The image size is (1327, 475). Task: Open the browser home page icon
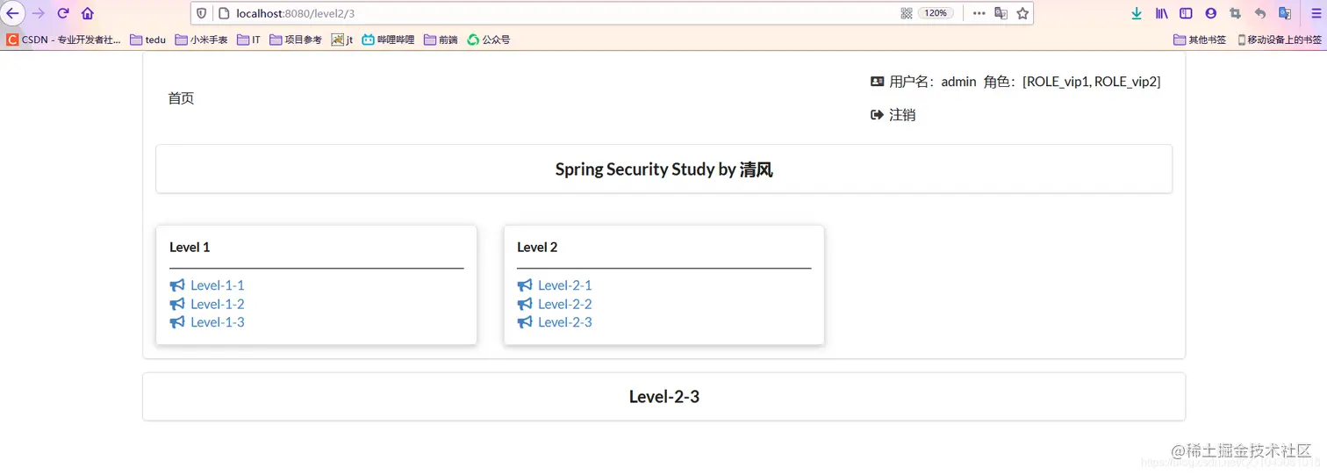(x=88, y=13)
